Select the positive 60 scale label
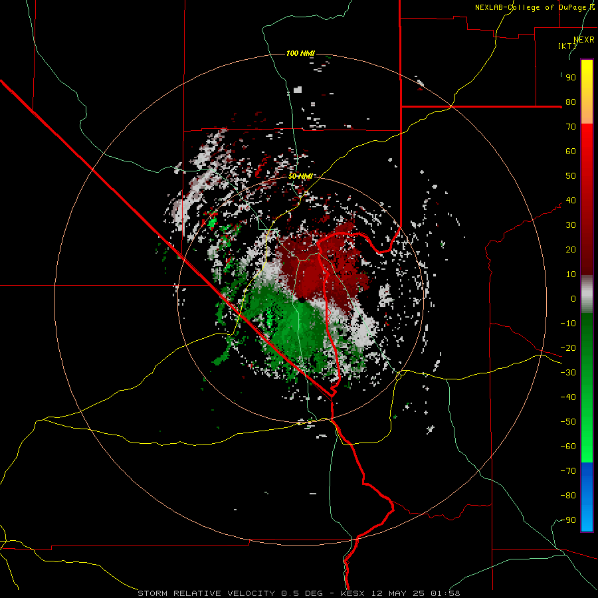The width and height of the screenshot is (598, 598). 571,151
